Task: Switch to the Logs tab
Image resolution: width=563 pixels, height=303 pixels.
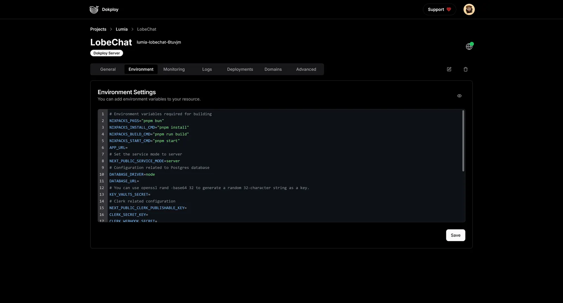Action: pyautogui.click(x=207, y=69)
